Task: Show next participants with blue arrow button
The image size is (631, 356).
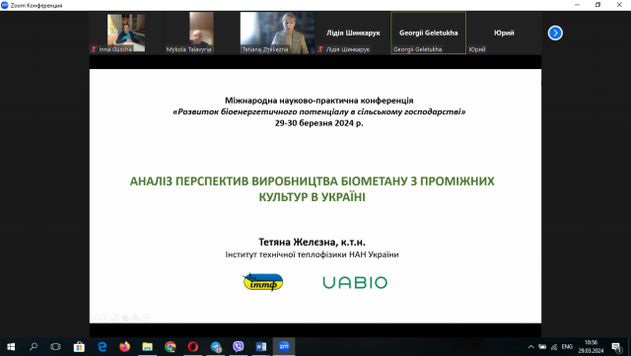Action: (555, 33)
